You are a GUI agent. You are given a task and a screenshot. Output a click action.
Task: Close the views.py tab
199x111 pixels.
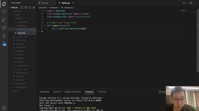pos(73,3)
